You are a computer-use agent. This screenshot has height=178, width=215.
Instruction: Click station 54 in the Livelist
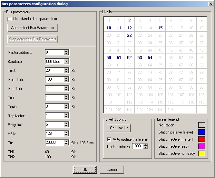(x=150, y=58)
